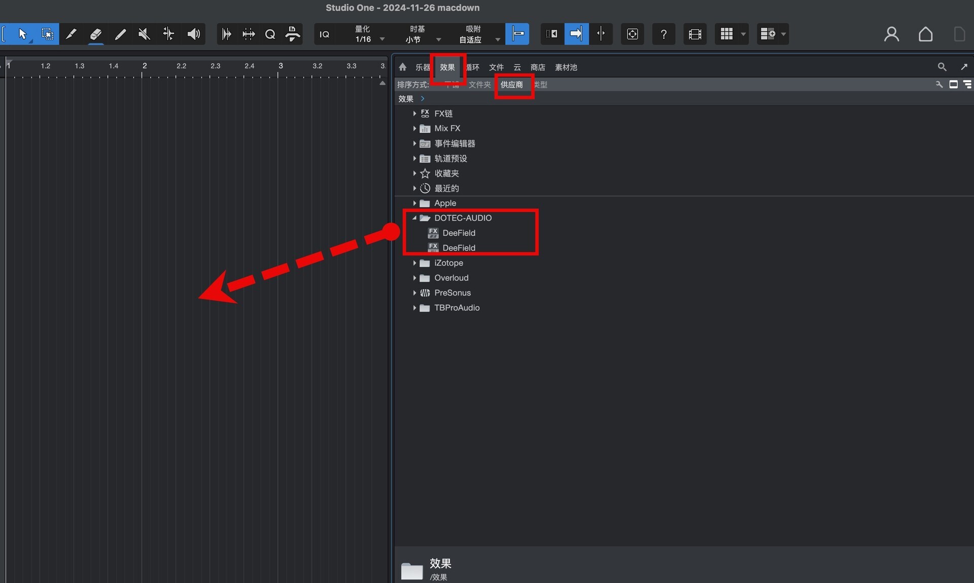Switch to the 商店 shop tab
The width and height of the screenshot is (974, 583).
(538, 67)
